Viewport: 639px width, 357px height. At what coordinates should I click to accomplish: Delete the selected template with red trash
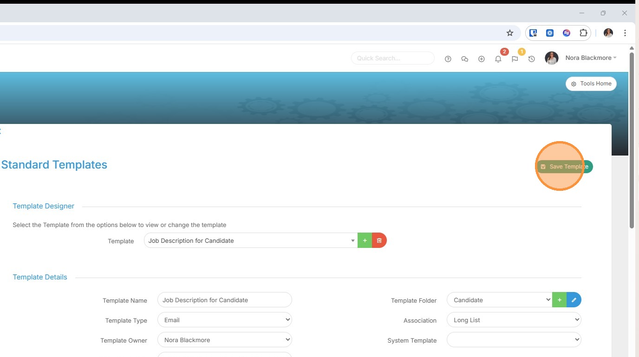coord(379,240)
